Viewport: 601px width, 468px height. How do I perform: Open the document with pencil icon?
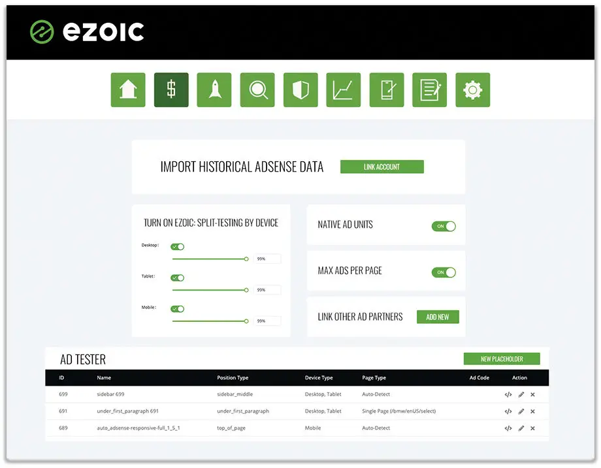[430, 90]
